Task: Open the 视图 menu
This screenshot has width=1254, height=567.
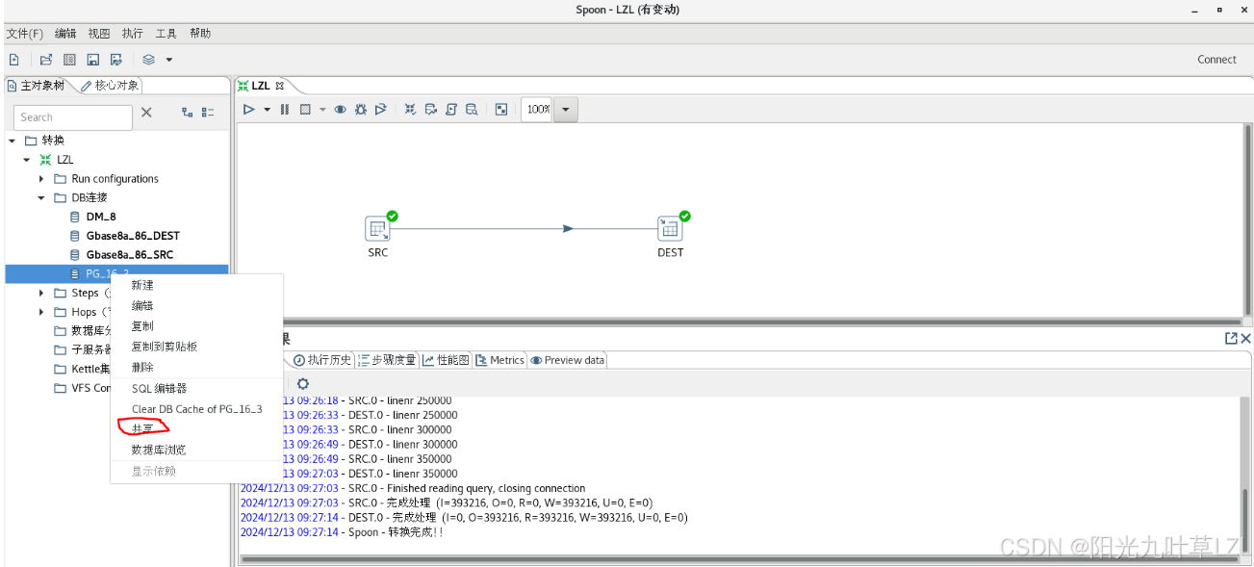Action: pos(99,34)
